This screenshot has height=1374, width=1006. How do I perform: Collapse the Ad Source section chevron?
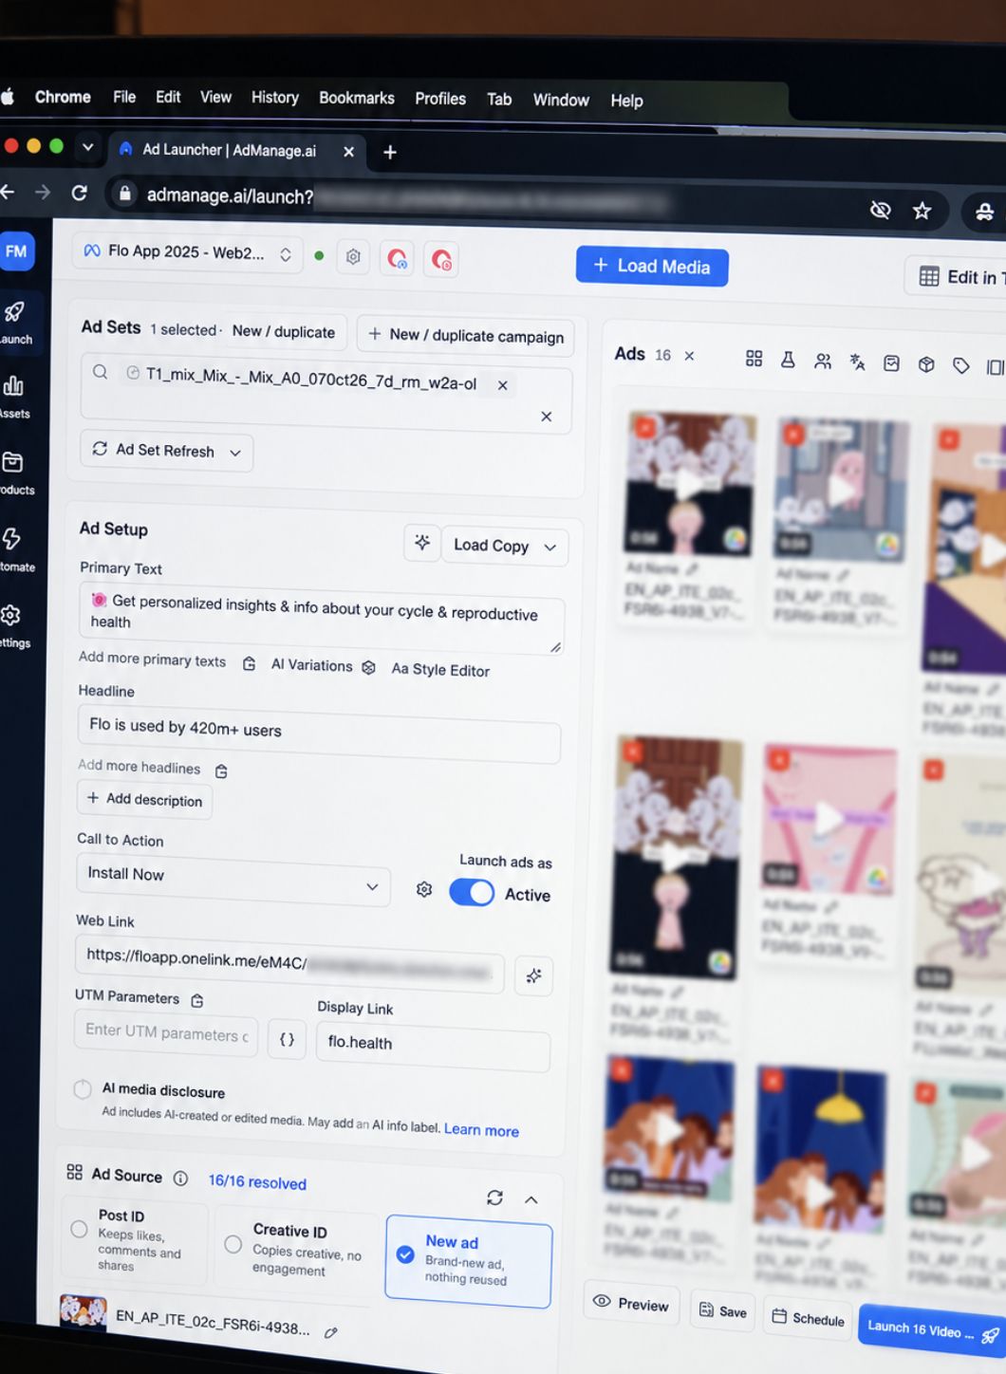pos(531,1199)
